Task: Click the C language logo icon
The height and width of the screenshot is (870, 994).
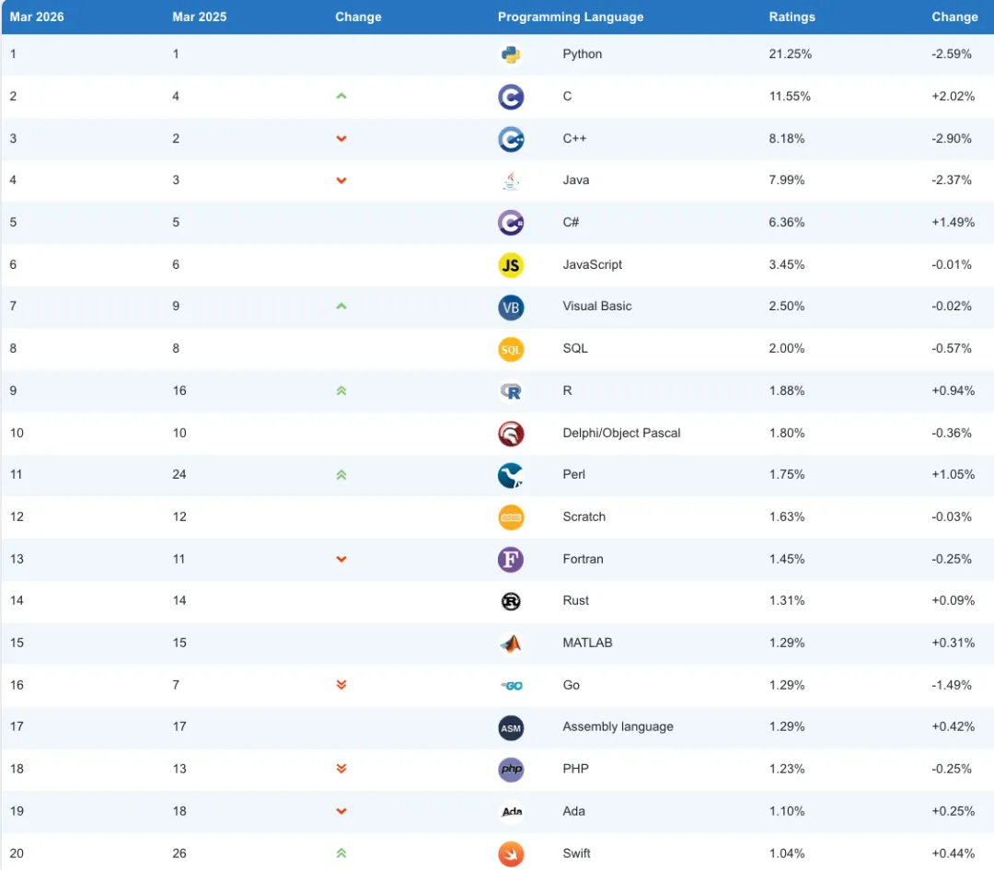Action: [x=511, y=97]
